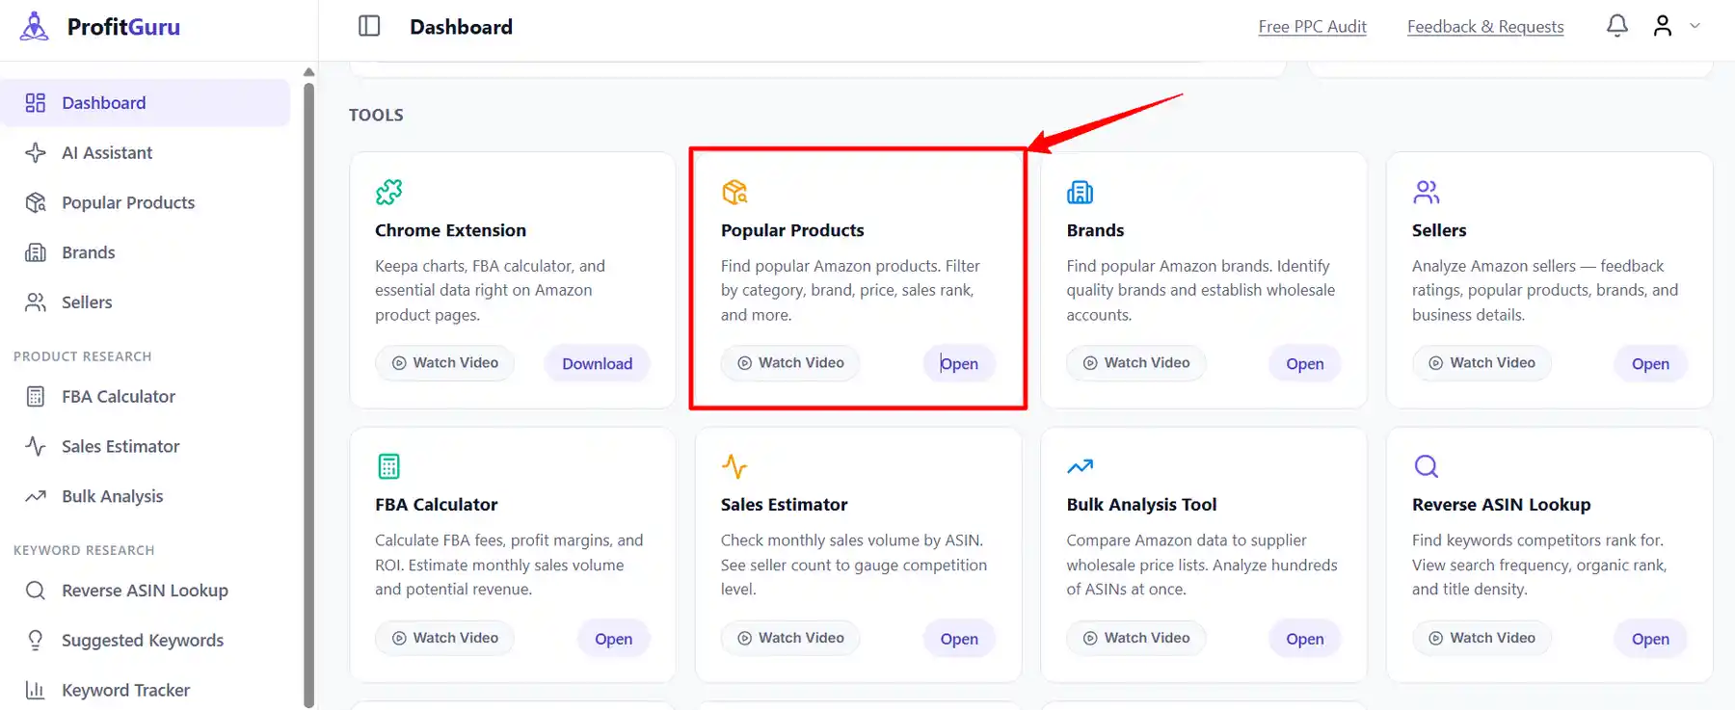The width and height of the screenshot is (1735, 710).
Task: Watch Video for Chrome Extension
Action: (444, 363)
